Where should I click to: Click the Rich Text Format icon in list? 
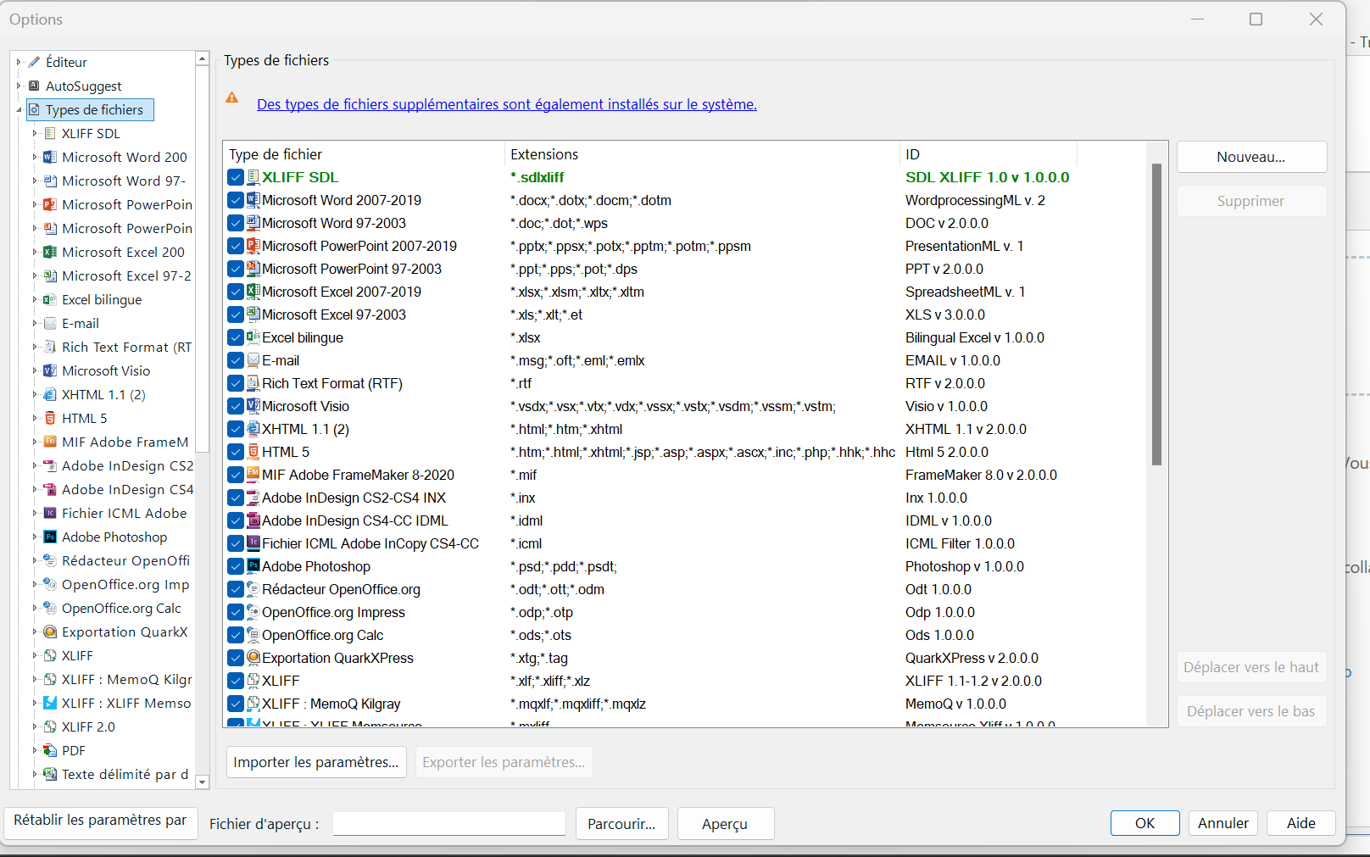[x=253, y=382]
